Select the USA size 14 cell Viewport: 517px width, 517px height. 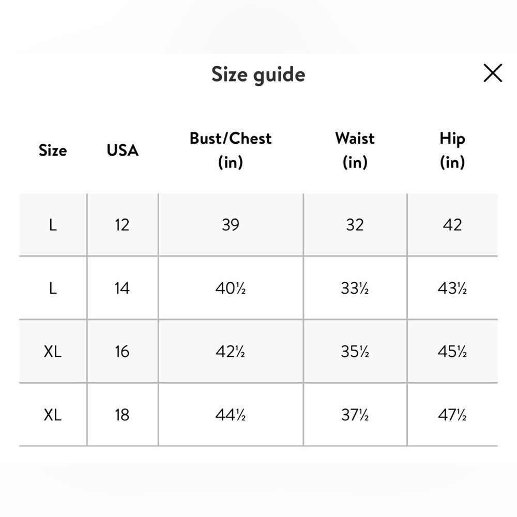123,288
